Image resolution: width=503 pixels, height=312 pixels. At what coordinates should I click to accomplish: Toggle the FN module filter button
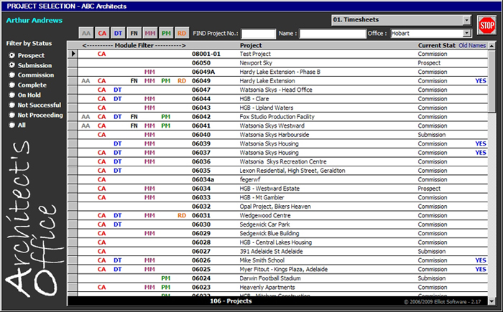click(x=134, y=33)
